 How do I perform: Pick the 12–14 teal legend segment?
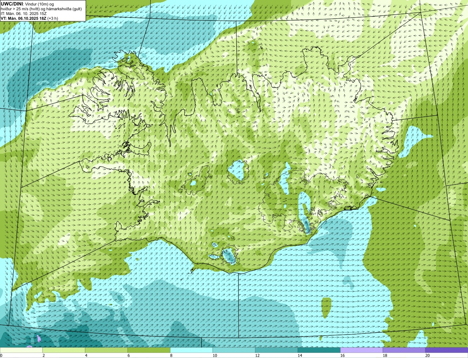276,350
